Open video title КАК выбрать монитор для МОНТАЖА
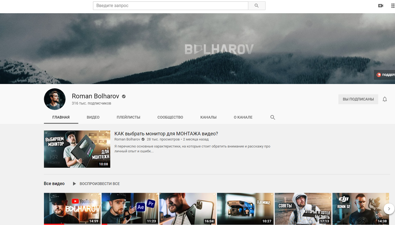395x225 pixels. click(x=166, y=133)
